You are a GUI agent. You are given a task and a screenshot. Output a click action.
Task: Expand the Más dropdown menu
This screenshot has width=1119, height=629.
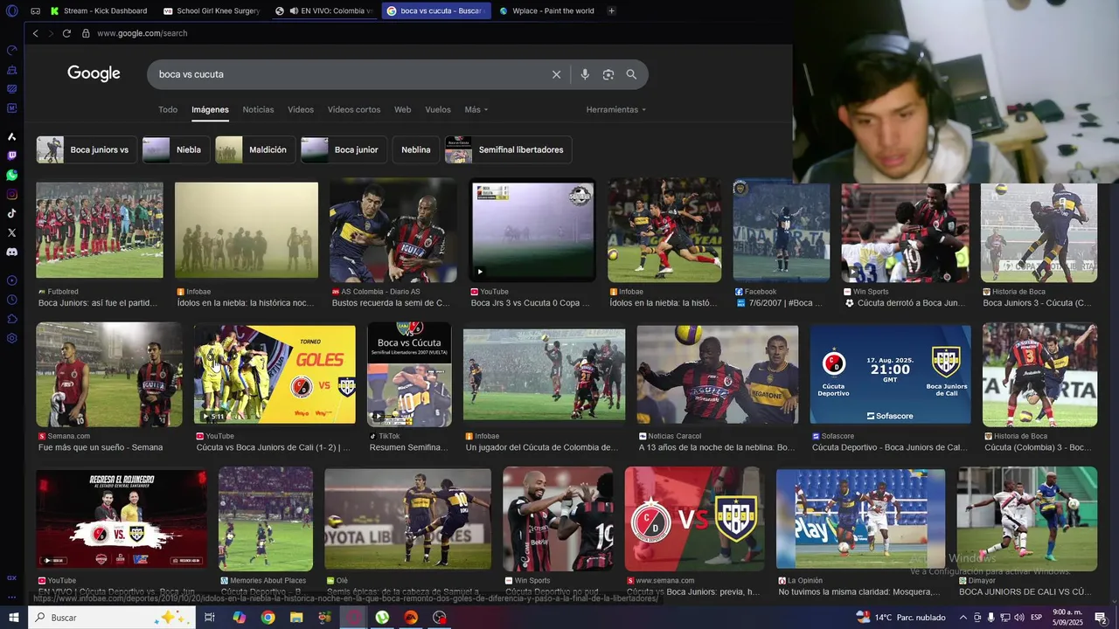click(x=476, y=110)
